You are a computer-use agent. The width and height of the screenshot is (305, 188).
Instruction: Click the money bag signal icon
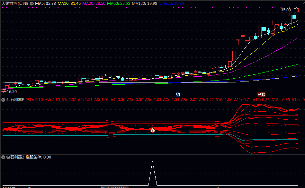[152, 130]
